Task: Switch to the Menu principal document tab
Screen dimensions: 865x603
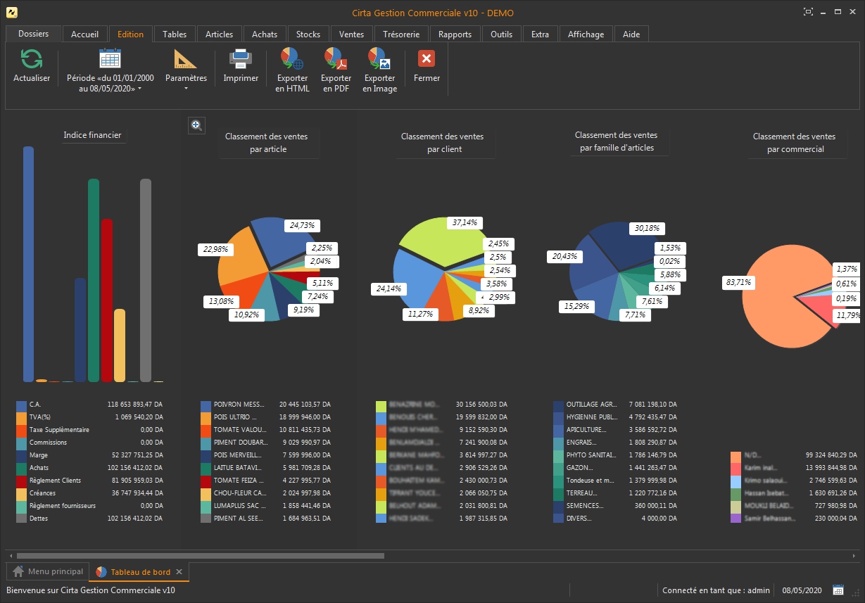Action: click(x=48, y=571)
